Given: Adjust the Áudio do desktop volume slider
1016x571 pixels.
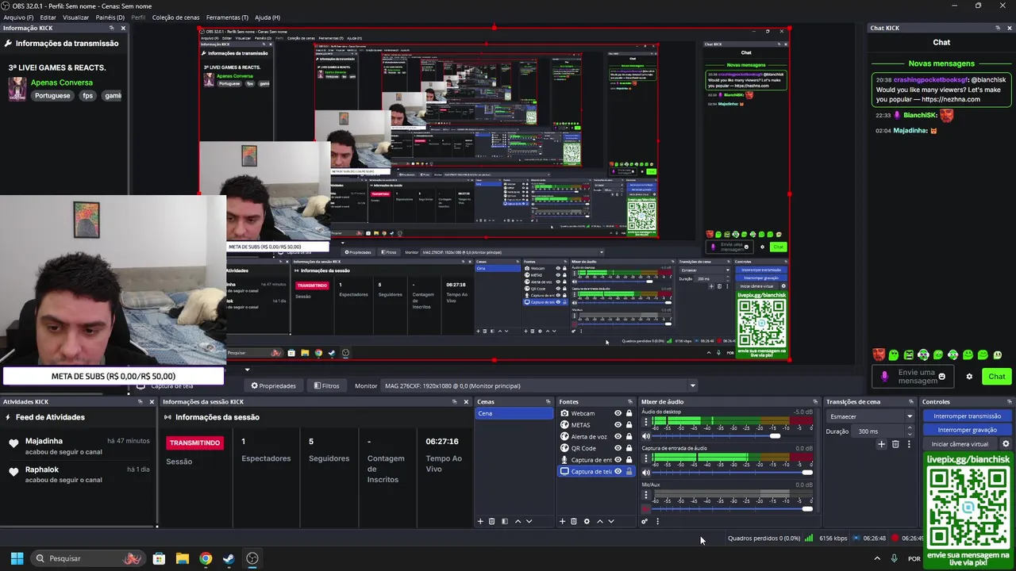Looking at the screenshot, I should pyautogui.click(x=775, y=436).
